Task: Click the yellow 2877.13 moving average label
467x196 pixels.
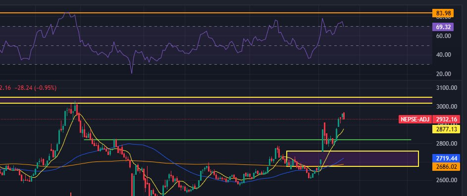Action: point(447,129)
